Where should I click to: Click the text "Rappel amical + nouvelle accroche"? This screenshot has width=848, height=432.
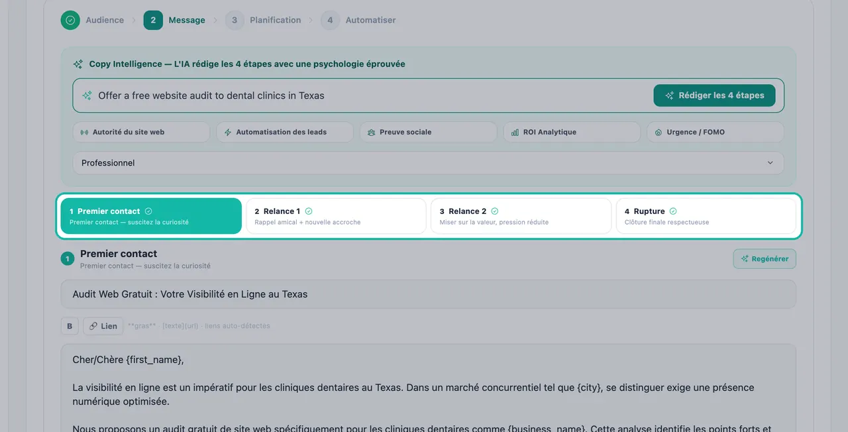pos(307,223)
